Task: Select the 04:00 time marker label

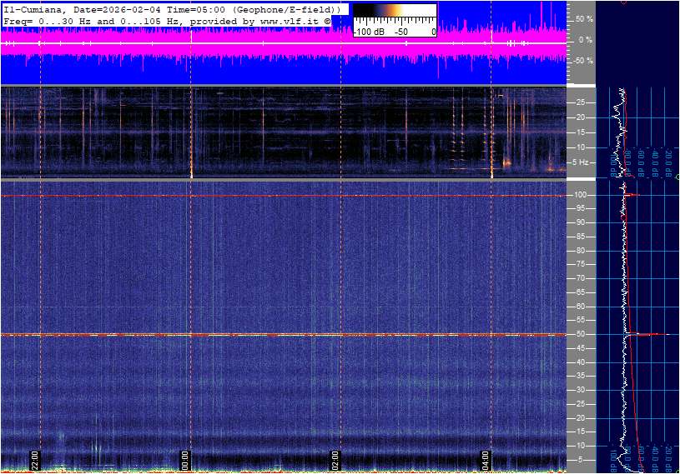Action: tap(486, 461)
